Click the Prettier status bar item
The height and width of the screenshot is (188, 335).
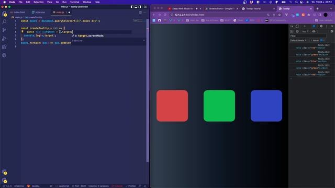click(x=131, y=186)
